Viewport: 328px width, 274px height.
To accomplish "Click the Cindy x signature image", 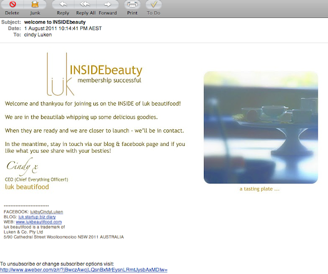I will 22,166.
